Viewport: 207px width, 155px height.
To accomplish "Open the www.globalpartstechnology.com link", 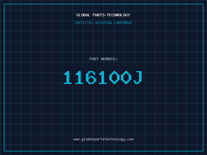I will click(x=103, y=139).
